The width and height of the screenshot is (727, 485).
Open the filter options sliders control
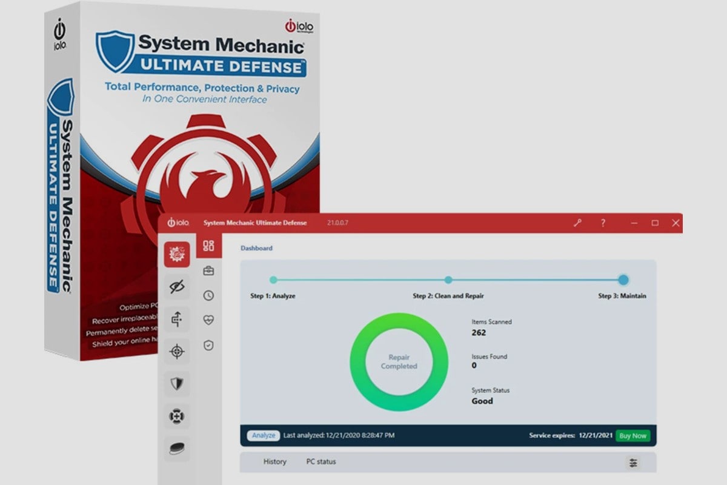pos(634,462)
